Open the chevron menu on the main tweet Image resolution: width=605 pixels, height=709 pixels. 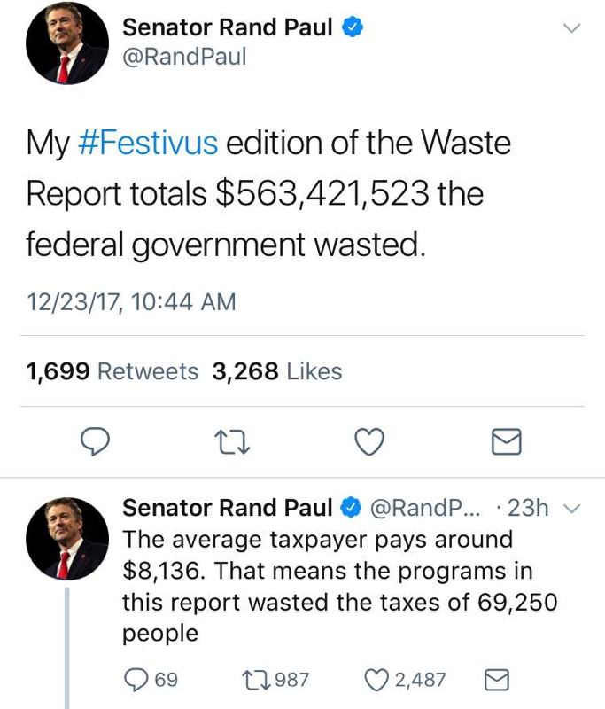click(571, 28)
